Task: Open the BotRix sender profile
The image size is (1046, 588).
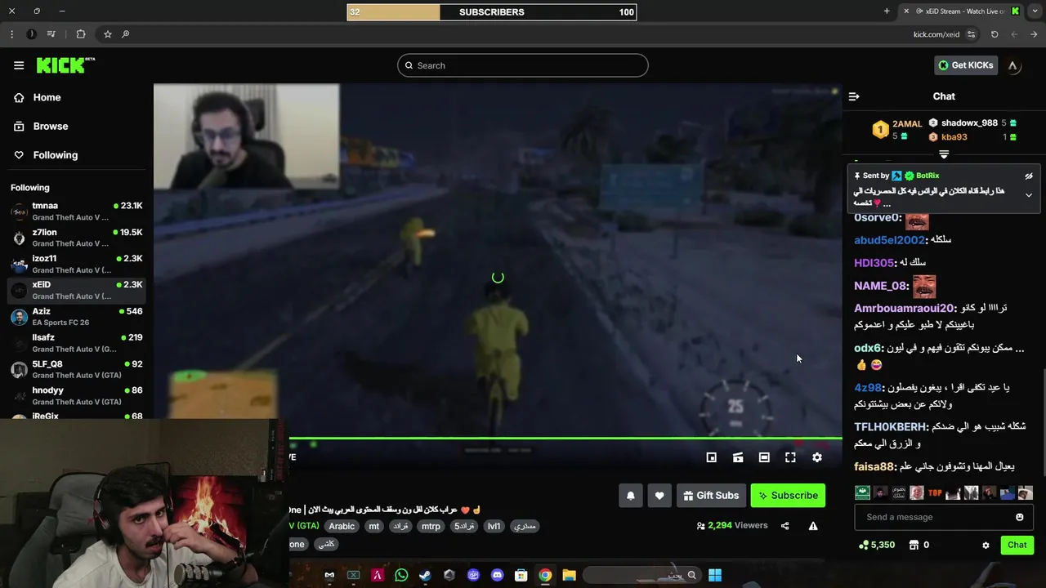Action: pyautogui.click(x=928, y=176)
